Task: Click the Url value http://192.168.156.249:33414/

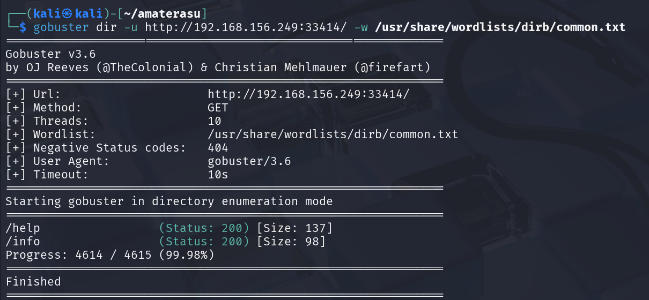Action: pos(309,94)
